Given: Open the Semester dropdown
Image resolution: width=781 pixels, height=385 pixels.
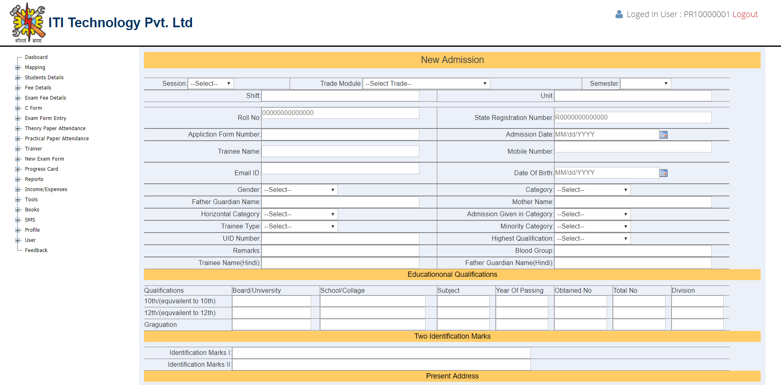Looking at the screenshot, I should click(645, 84).
